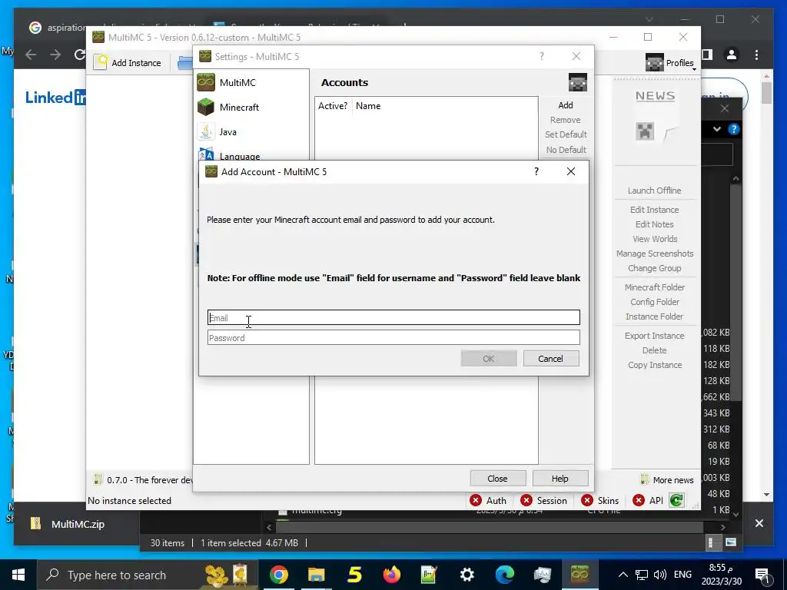The width and height of the screenshot is (787, 590).
Task: Click the Password input field
Action: click(393, 338)
